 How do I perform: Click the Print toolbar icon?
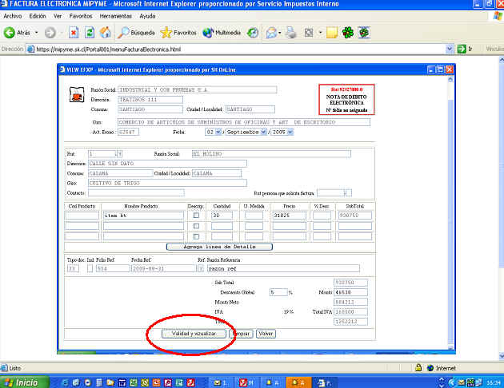coord(291,33)
